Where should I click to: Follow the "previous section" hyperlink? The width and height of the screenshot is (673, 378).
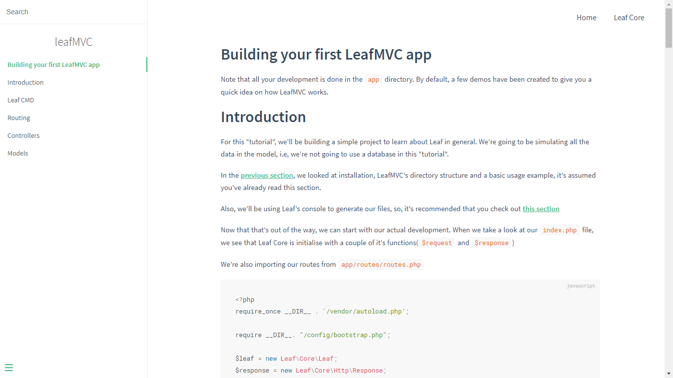tap(267, 175)
